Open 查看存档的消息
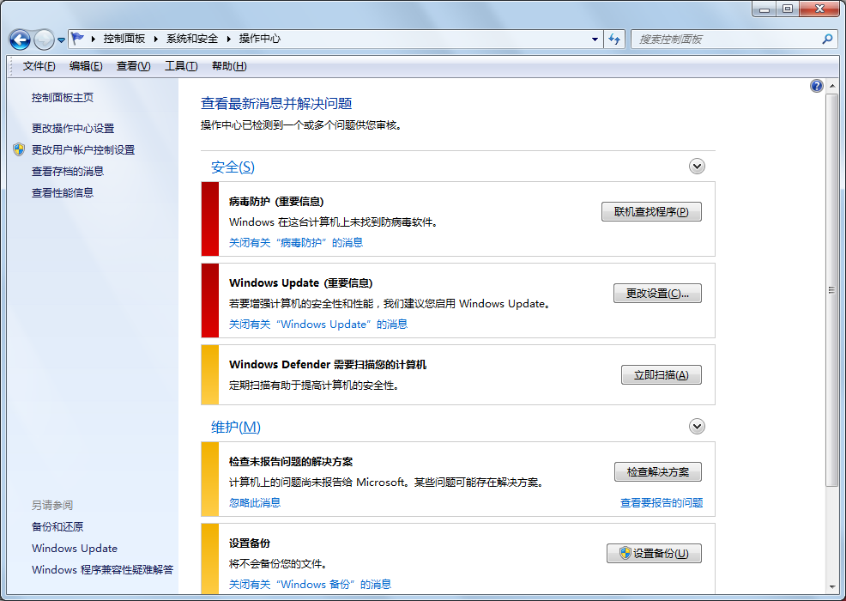The height and width of the screenshot is (601, 846). tap(68, 171)
